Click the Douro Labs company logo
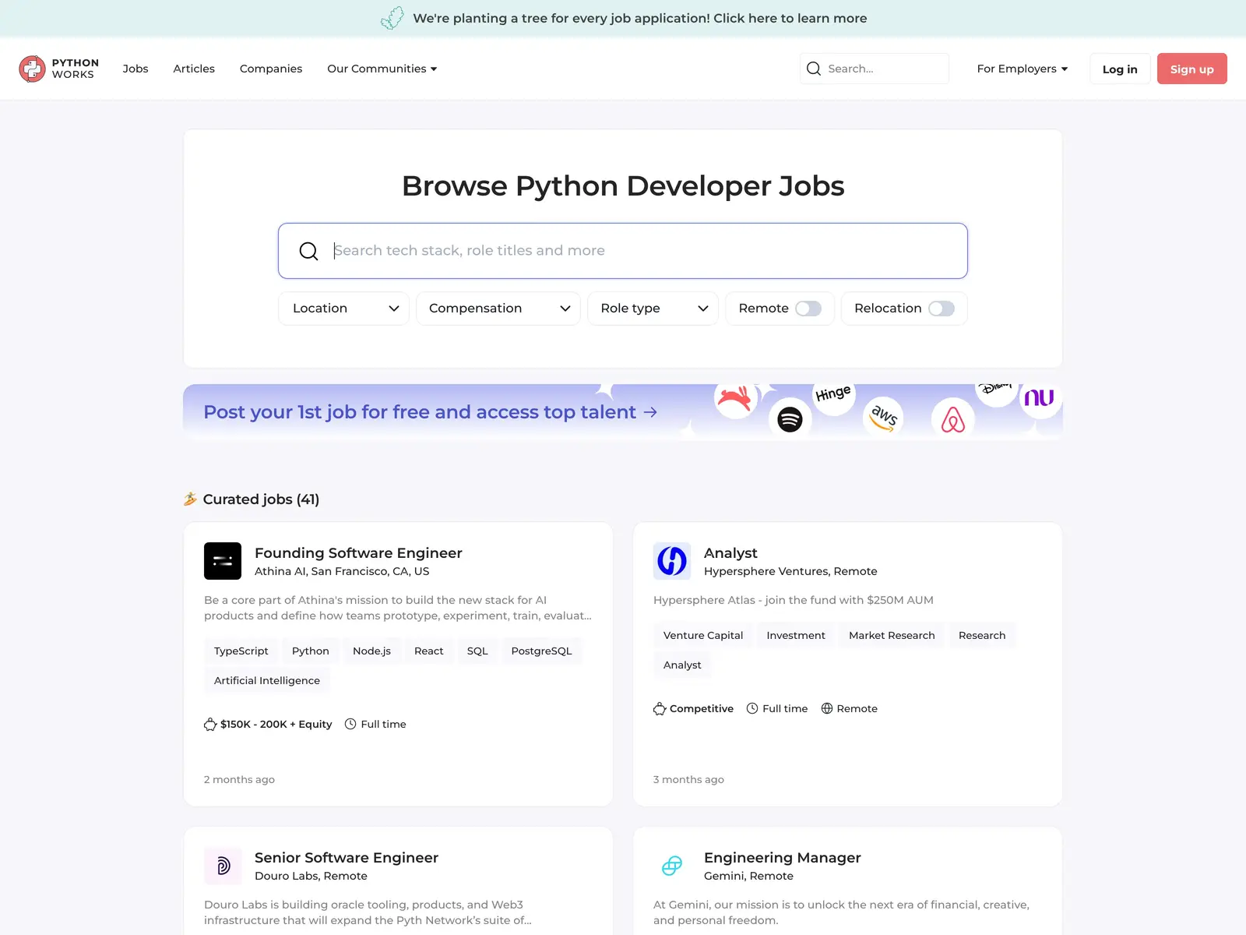Viewport: 1246px width, 935px height. (223, 866)
